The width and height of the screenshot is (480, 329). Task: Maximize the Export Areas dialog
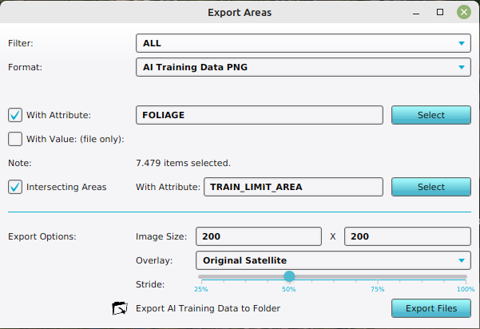coord(440,13)
